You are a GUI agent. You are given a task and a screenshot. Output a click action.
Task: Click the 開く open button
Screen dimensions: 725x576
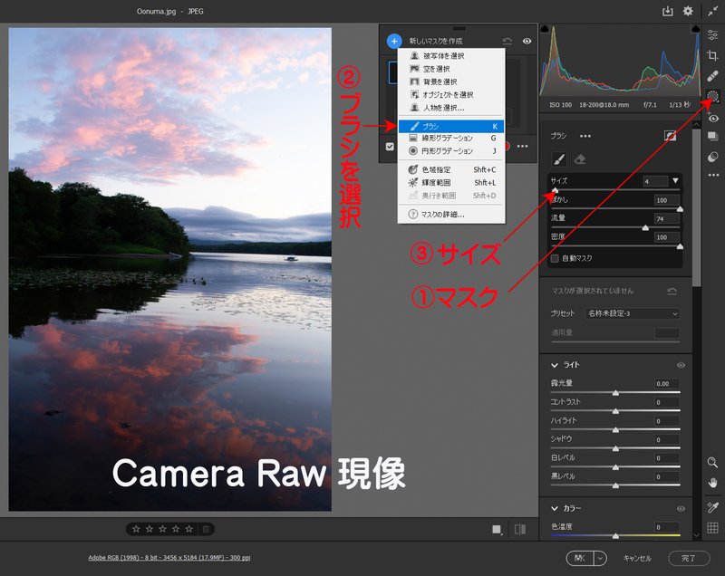point(580,559)
